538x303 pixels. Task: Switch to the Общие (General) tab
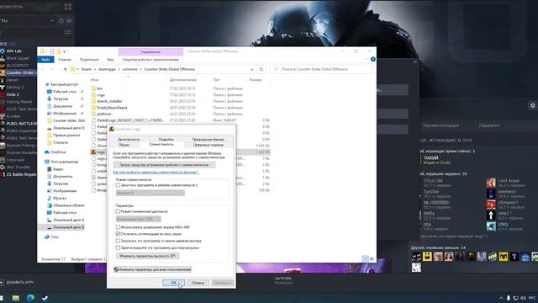click(124, 145)
